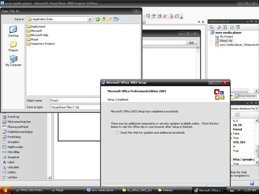Viewport: 259px width, 194px height.
Task: Open the Desktop shortcut in places bar
Action: point(13,31)
